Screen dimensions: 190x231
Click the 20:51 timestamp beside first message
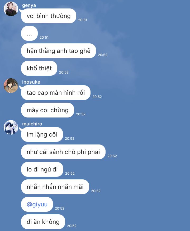83,20
